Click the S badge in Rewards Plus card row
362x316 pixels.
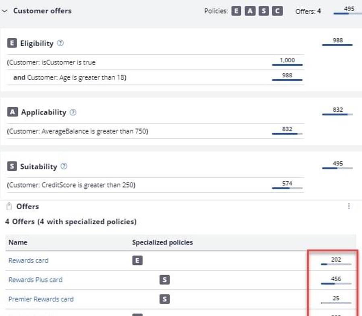164,280
